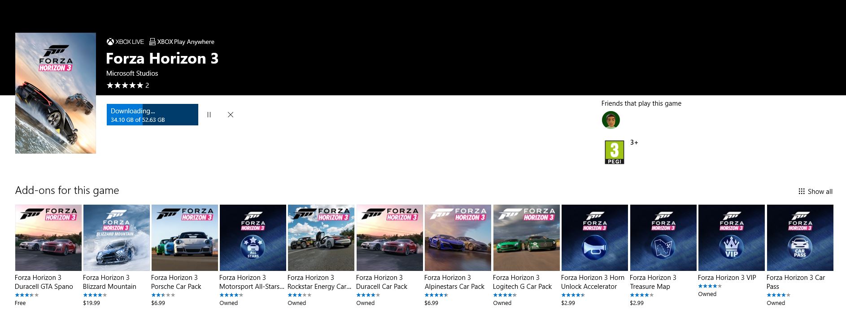Open the Duracell Car Pack thumbnail
The image size is (846, 326).
coord(390,238)
